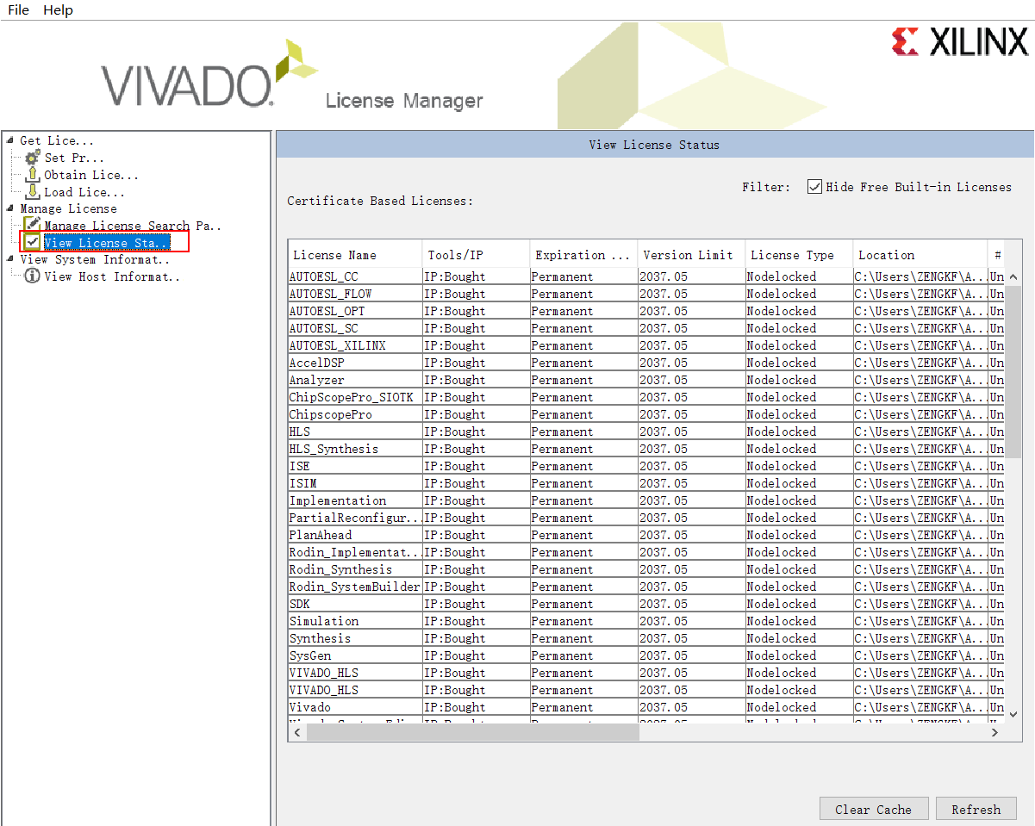Select the AUTOESL_XILINX license row
1035x826 pixels.
(646, 345)
